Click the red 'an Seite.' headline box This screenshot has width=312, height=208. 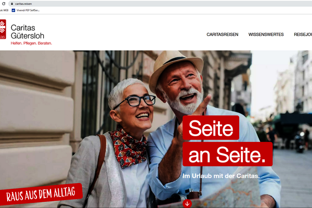click(227, 154)
